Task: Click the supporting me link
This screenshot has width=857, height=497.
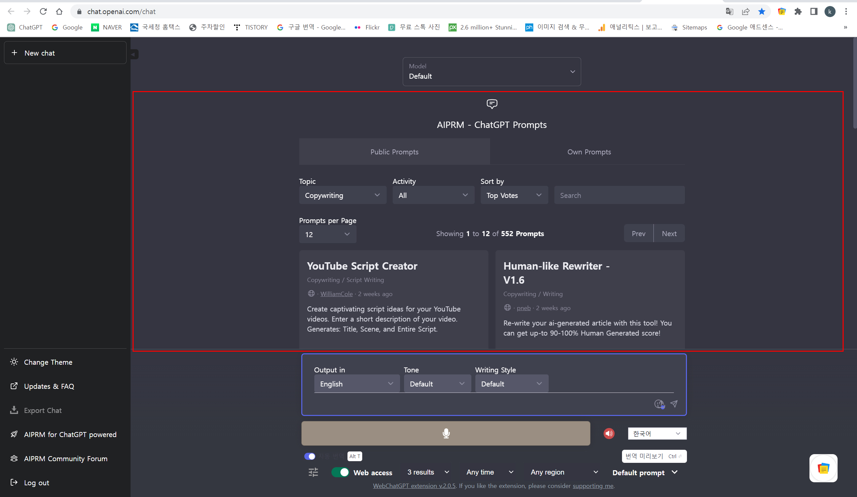Action: (593, 486)
